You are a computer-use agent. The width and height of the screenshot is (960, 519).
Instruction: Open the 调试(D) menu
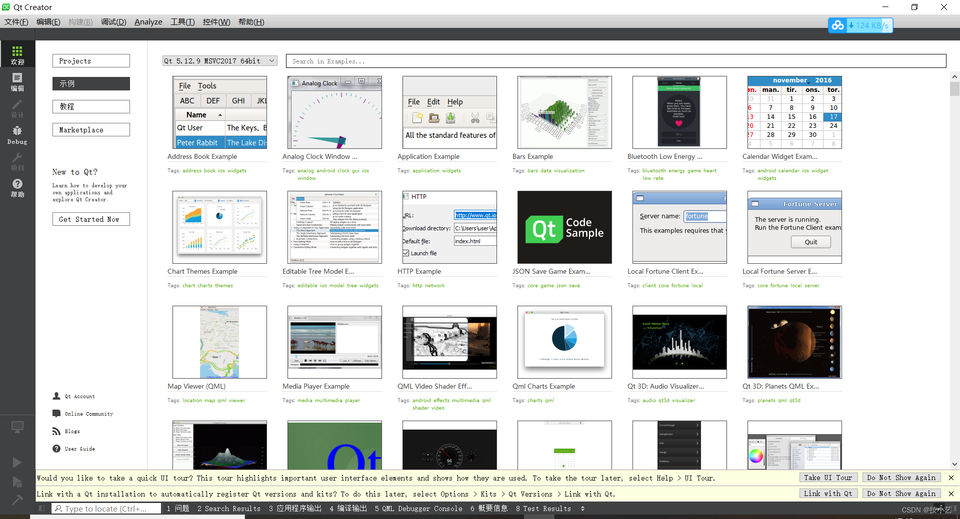(x=113, y=21)
